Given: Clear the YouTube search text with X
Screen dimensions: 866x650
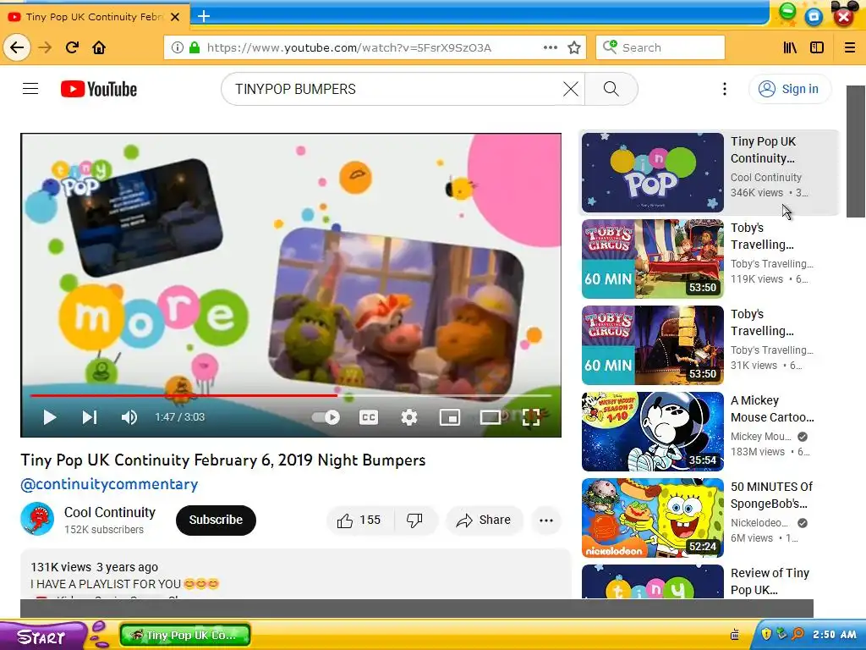Looking at the screenshot, I should point(571,89).
